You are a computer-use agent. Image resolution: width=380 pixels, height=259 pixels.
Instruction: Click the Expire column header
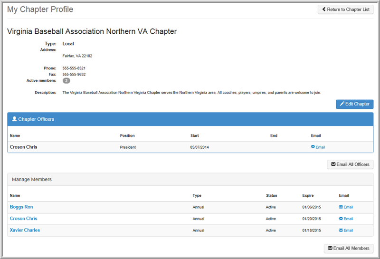coord(308,195)
